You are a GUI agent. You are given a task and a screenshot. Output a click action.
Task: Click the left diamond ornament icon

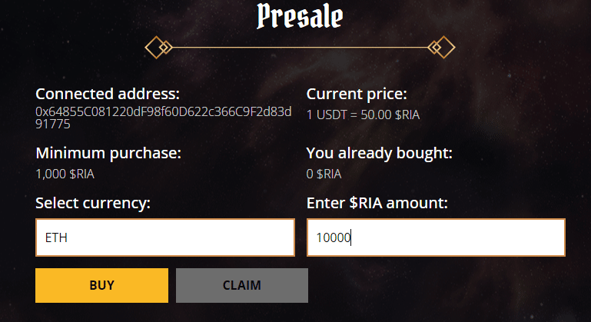(x=158, y=48)
